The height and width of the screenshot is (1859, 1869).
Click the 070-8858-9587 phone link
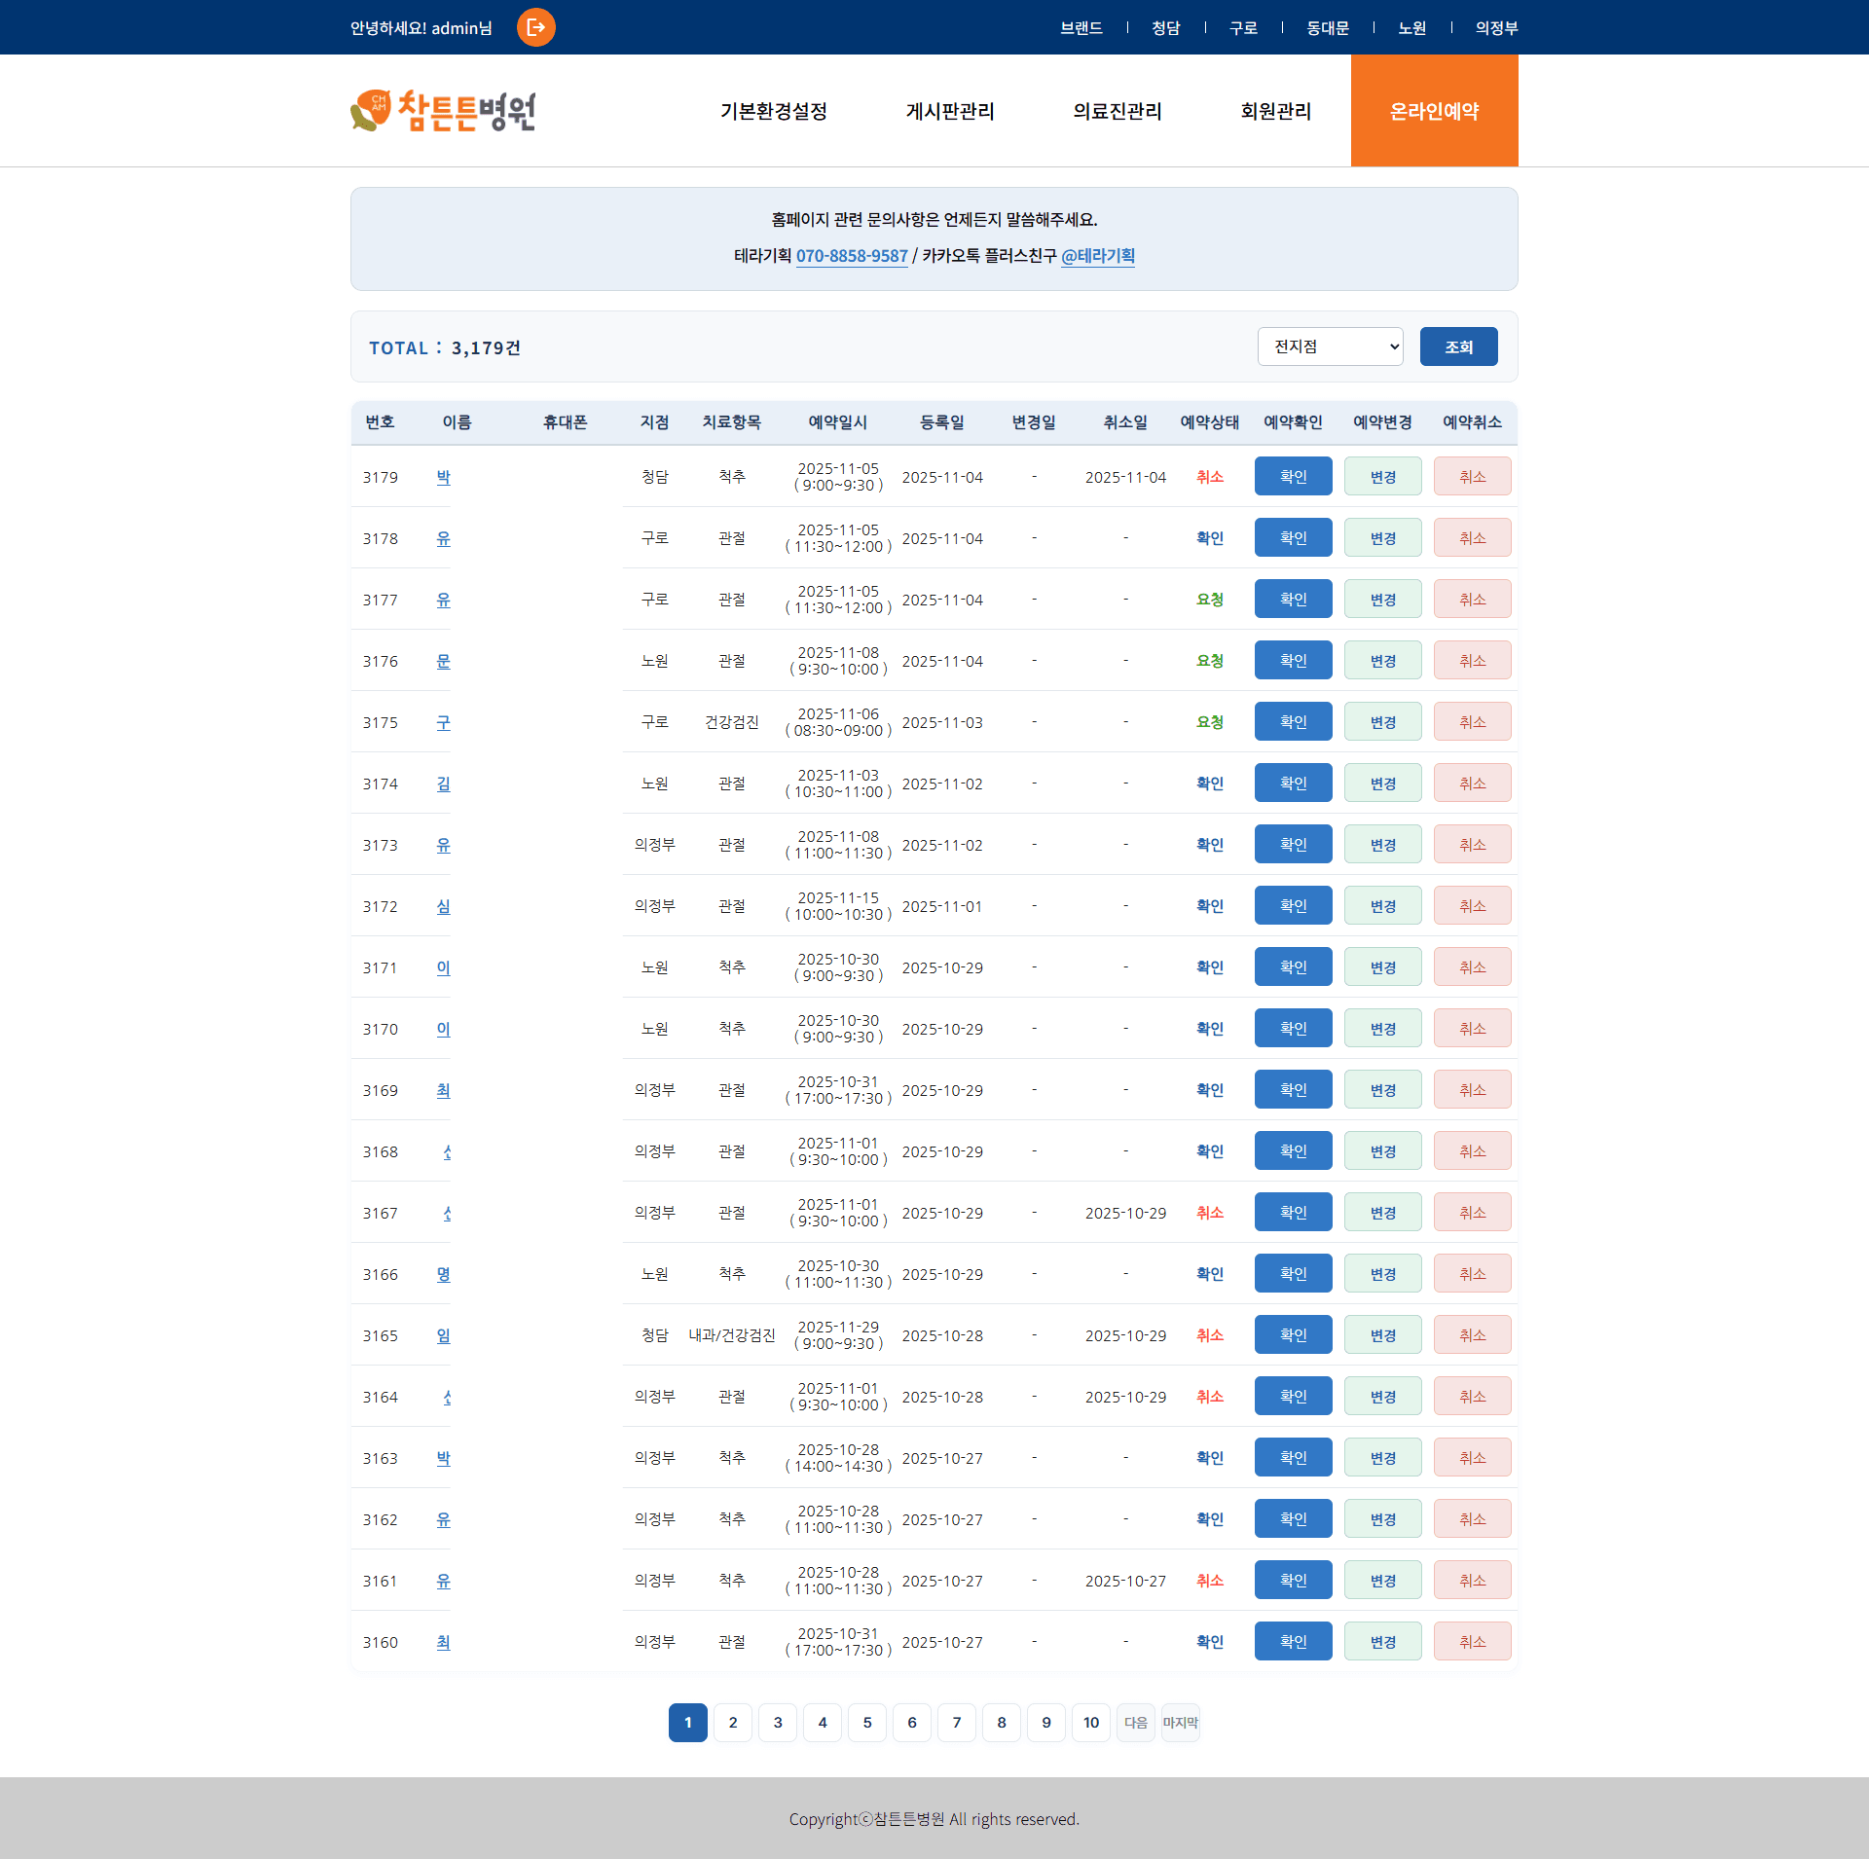pos(852,256)
